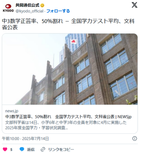Click the article description snippet text
Image resolution: width=141 pixels, height=153 pixels.
point(66,125)
